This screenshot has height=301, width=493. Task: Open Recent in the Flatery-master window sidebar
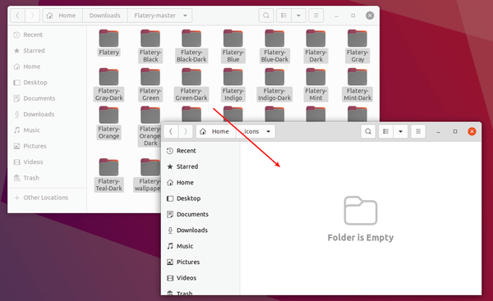47,34
